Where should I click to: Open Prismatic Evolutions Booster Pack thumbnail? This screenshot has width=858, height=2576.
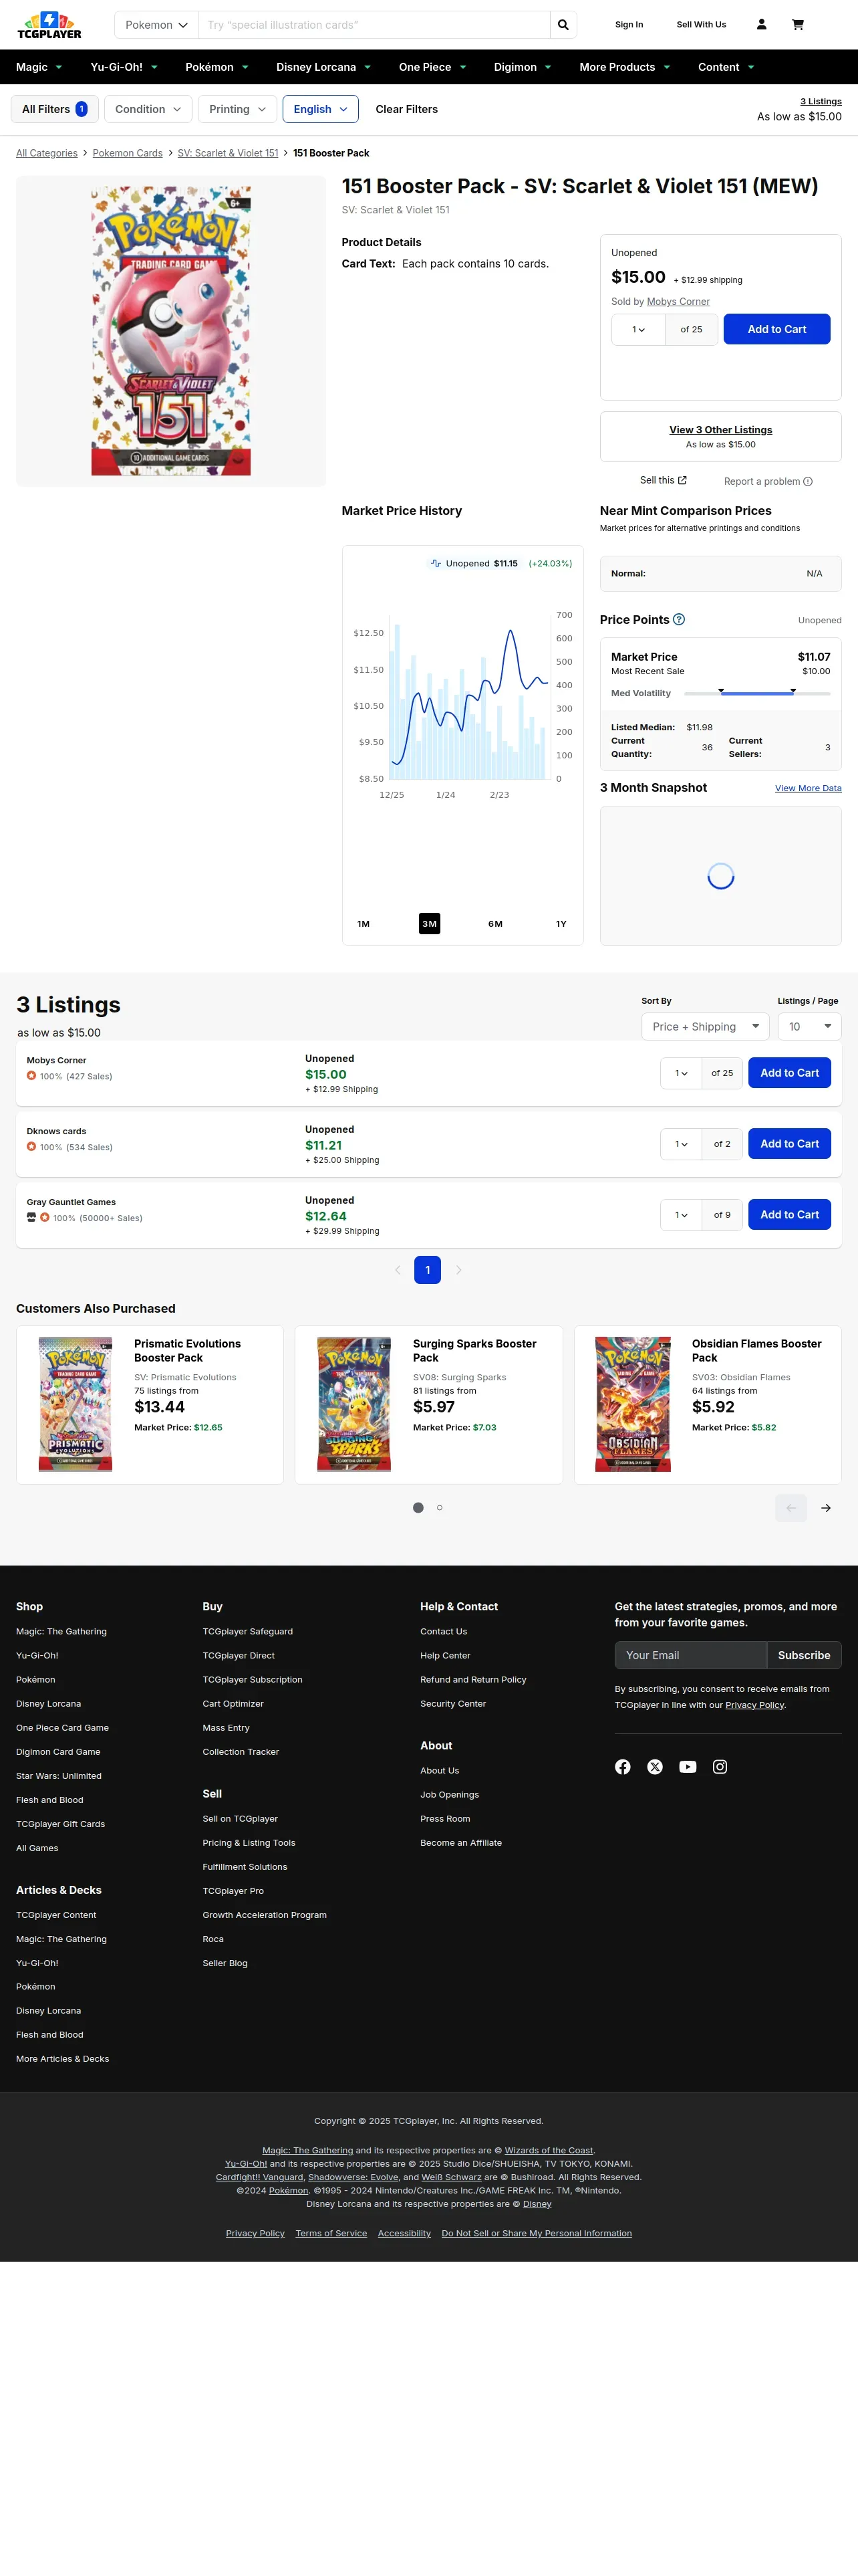pyautogui.click(x=75, y=1404)
